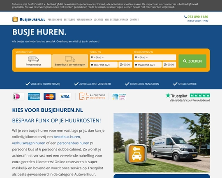Open the Trustpilot rating logo

click(x=176, y=96)
